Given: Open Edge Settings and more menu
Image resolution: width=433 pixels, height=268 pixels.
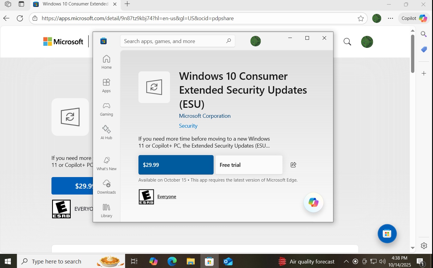Looking at the screenshot, I should [390, 18].
